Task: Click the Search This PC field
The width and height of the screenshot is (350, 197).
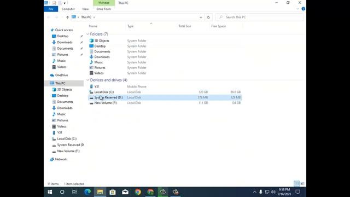Action: [x=259, y=17]
